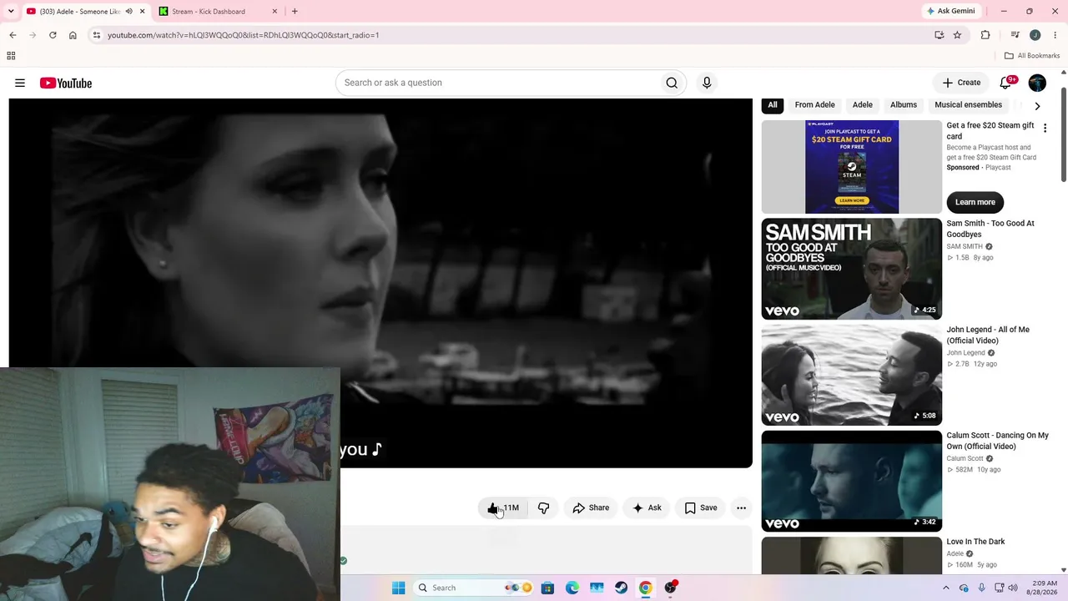The height and width of the screenshot is (601, 1068).
Task: Click the Ask button under the video
Action: 647,508
